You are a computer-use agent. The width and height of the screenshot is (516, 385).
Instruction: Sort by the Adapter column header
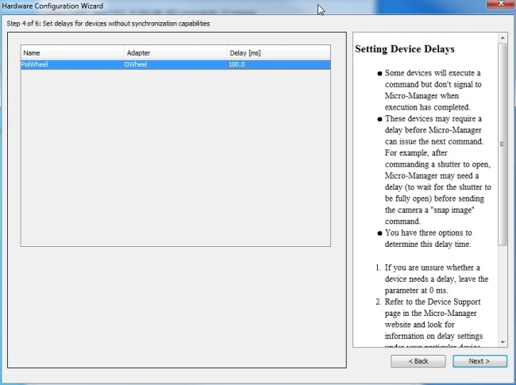point(174,52)
